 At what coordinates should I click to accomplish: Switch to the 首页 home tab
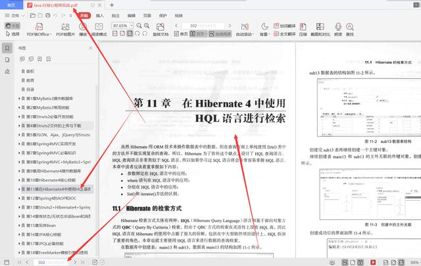11,5
